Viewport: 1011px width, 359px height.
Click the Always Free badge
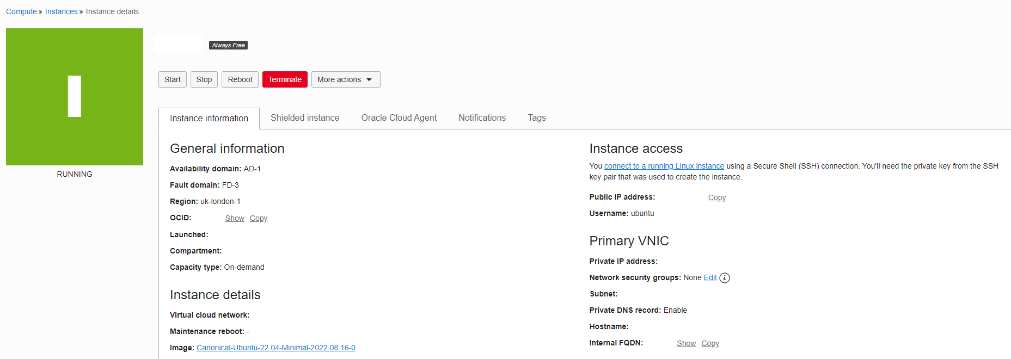229,45
